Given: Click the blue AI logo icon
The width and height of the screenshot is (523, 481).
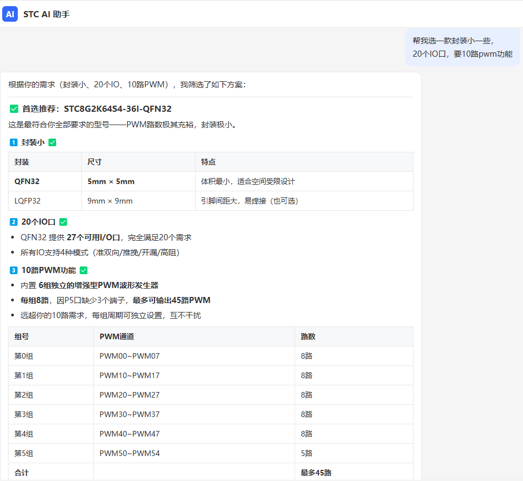Looking at the screenshot, I should (10, 14).
